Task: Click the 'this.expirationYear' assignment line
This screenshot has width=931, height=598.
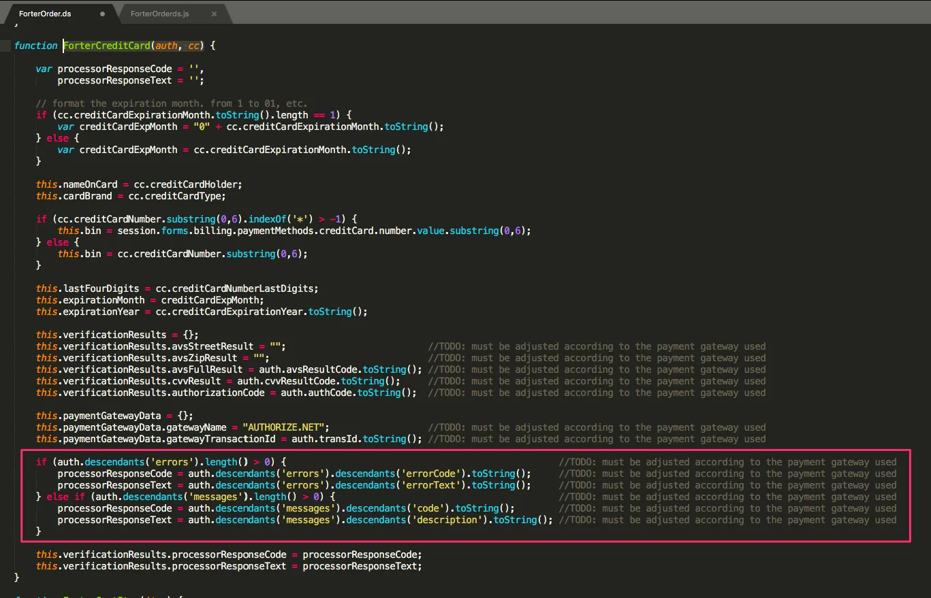Action: click(x=202, y=312)
